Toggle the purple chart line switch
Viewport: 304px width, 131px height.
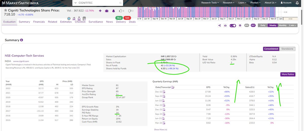[x=233, y=25]
